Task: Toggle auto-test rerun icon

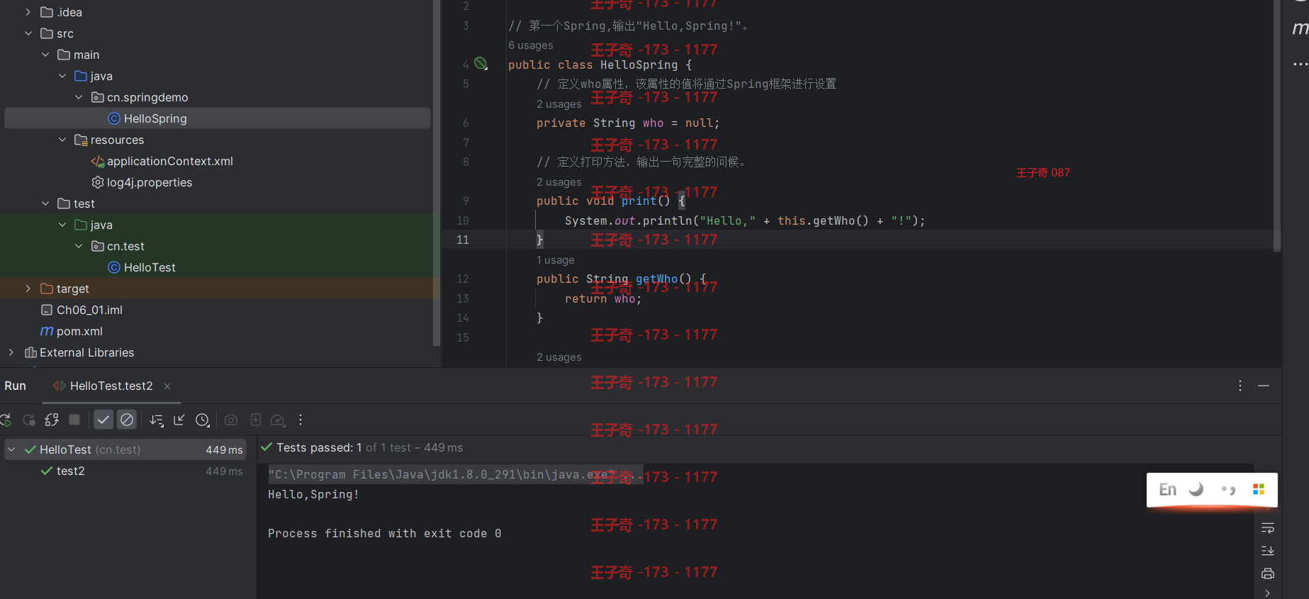Action: tap(52, 420)
